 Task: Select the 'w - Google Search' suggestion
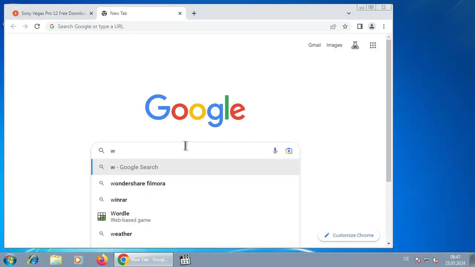coord(196,167)
